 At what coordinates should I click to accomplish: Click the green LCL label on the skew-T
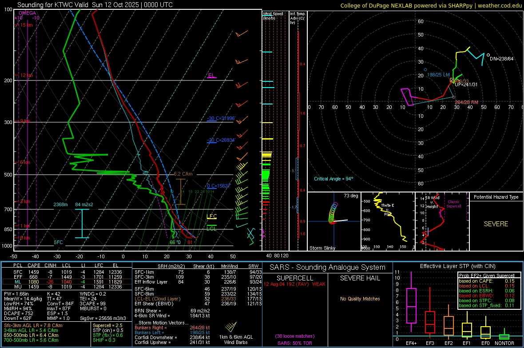[211, 228]
